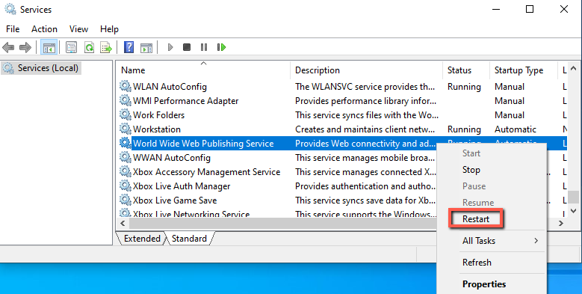Click the gear icon beside Xbox Live Game Save
Image resolution: width=582 pixels, height=294 pixels.
tap(126, 200)
